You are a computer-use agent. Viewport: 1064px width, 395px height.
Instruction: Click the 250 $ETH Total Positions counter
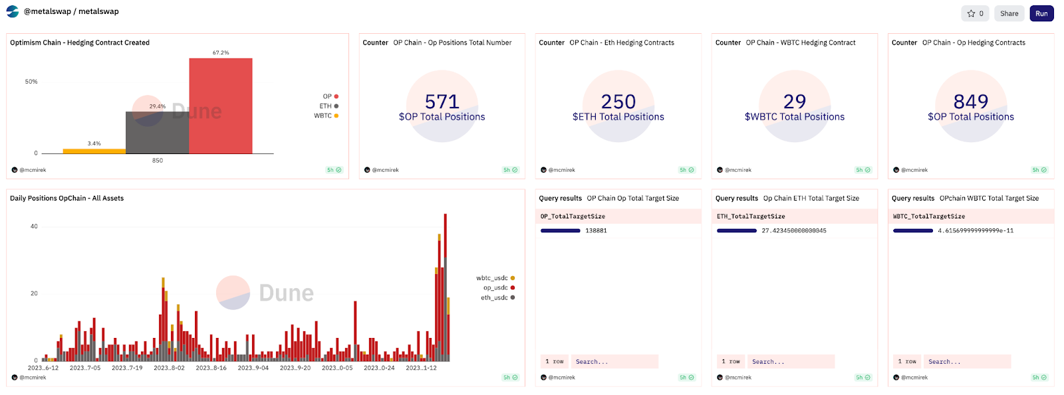tap(618, 107)
